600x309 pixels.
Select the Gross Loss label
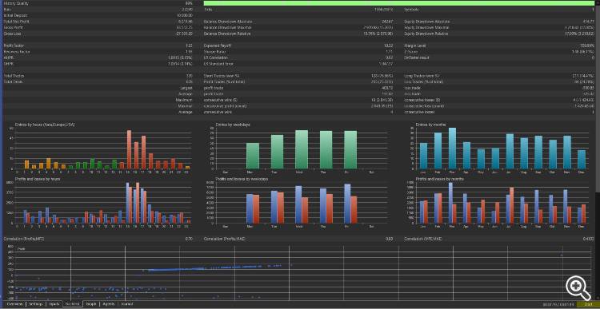(x=12, y=34)
